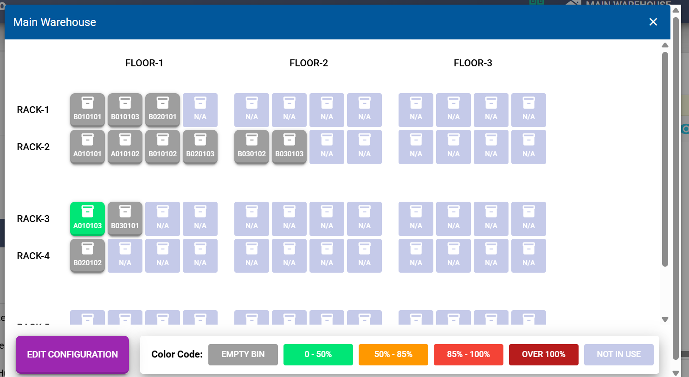689x377 pixels.
Task: Select bin B020101 in Rack-1
Action: [x=162, y=110]
